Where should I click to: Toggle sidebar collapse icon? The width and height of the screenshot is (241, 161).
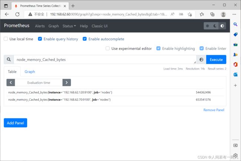click(x=235, y=145)
